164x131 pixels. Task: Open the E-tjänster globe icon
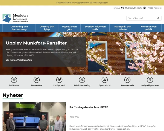click(14, 80)
